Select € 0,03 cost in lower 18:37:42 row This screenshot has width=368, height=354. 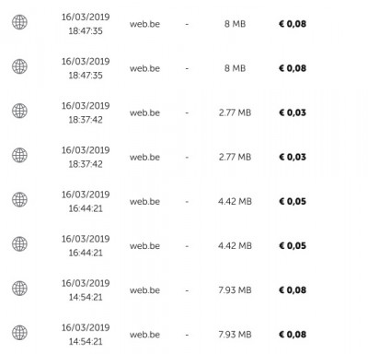pyautogui.click(x=293, y=157)
